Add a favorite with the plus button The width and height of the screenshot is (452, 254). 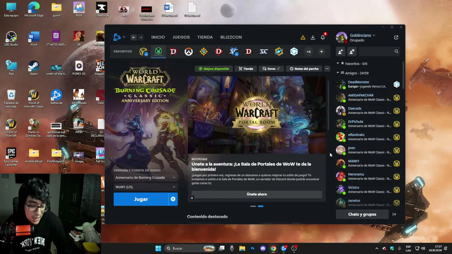[x=321, y=52]
